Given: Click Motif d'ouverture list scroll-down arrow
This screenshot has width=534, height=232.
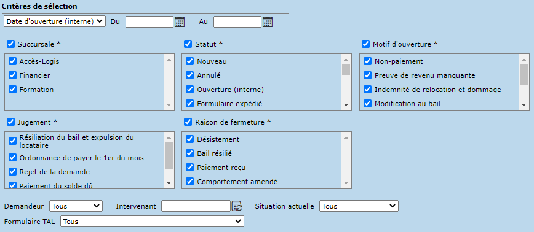Looking at the screenshot, I should click(x=524, y=105).
